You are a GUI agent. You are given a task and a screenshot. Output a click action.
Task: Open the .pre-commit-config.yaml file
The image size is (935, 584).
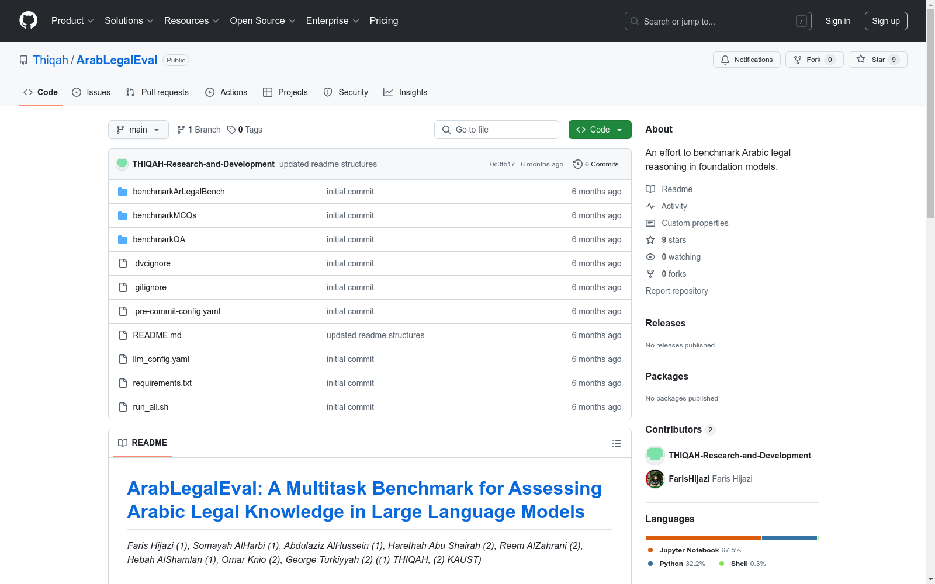point(176,311)
